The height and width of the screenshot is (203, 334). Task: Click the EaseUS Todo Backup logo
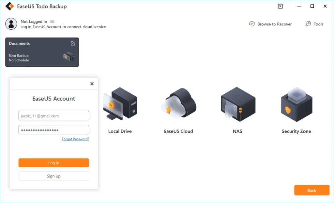(x=9, y=7)
